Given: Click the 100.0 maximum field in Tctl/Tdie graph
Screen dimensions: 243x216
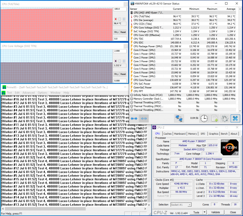Looking at the screenshot, I should 120,9.
